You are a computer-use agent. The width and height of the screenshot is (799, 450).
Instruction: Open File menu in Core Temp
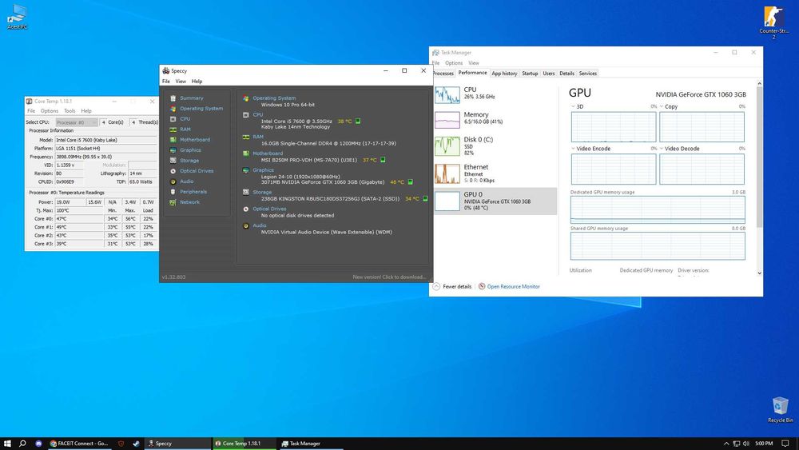31,110
